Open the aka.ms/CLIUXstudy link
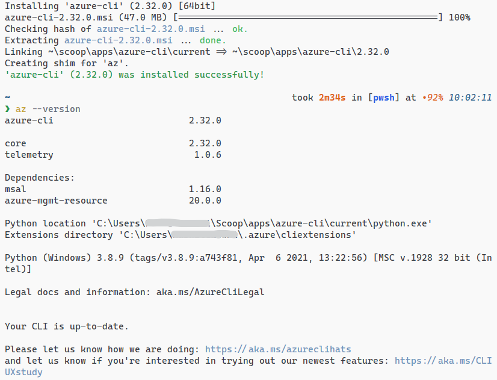 tap(443, 361)
